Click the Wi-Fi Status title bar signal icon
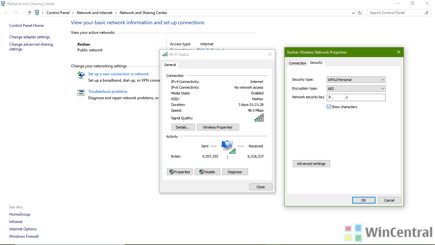 coord(165,54)
